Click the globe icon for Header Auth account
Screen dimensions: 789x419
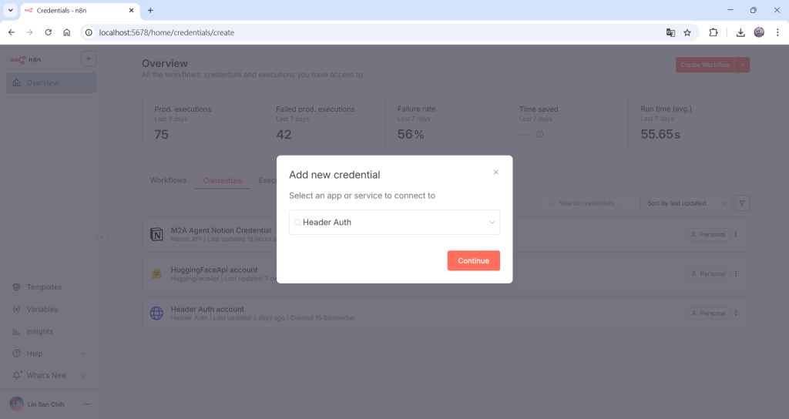(156, 313)
